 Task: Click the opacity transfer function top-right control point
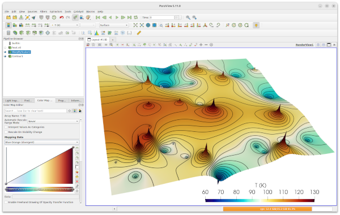click(x=73, y=147)
